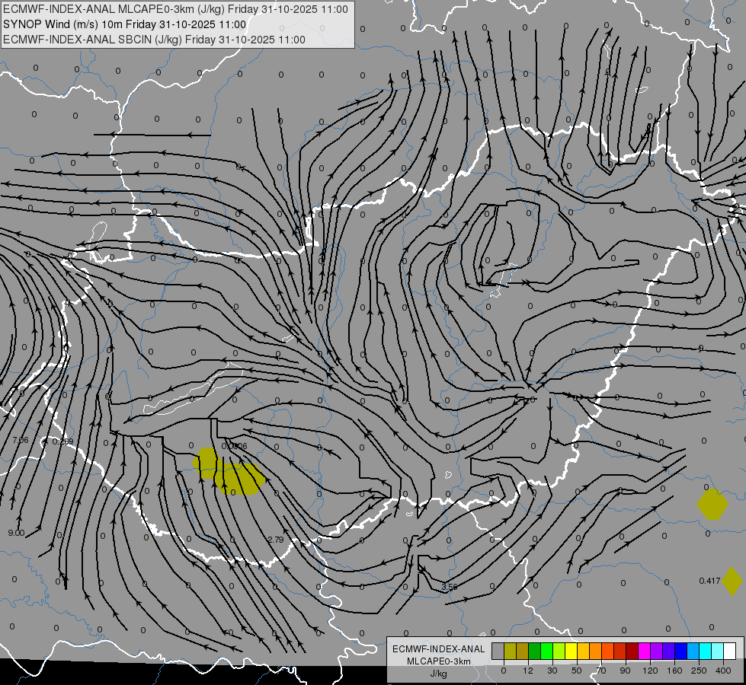Click the MLCAPE0-3km title line in header
Image resolution: width=746 pixels, height=685 pixels.
pyautogui.click(x=175, y=9)
